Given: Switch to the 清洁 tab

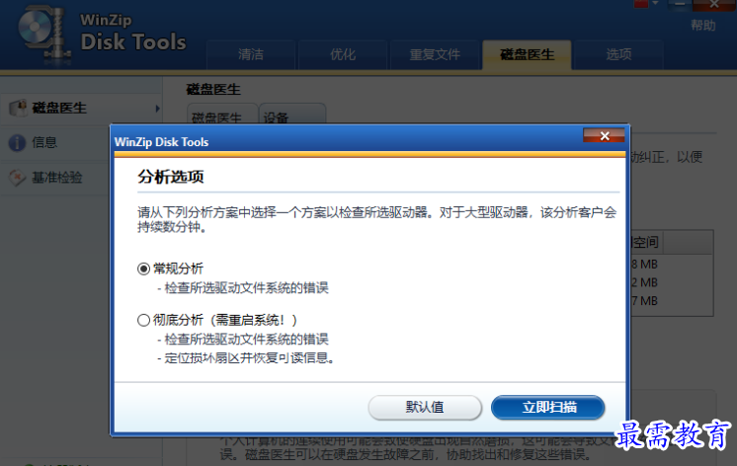Looking at the screenshot, I should pos(251,55).
